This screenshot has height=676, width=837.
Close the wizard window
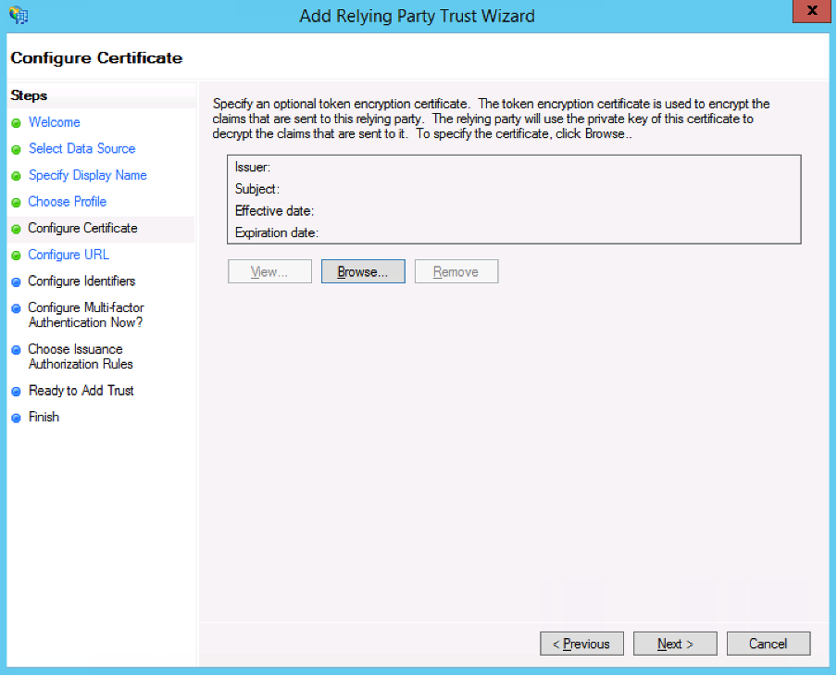(x=812, y=12)
